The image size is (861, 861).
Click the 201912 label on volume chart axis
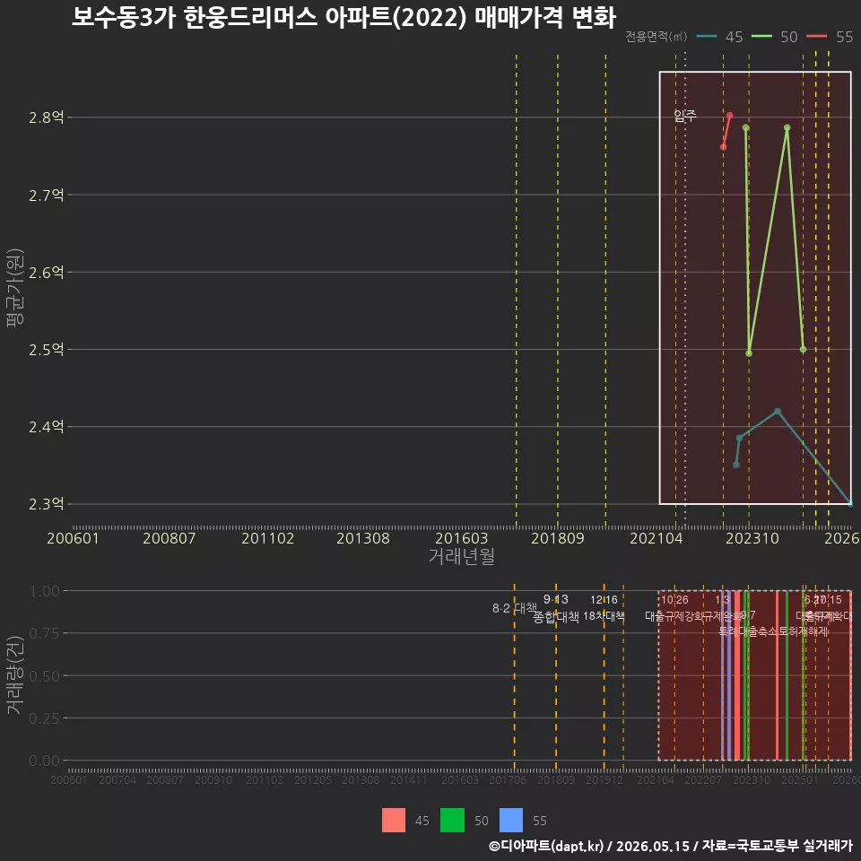pos(604,779)
